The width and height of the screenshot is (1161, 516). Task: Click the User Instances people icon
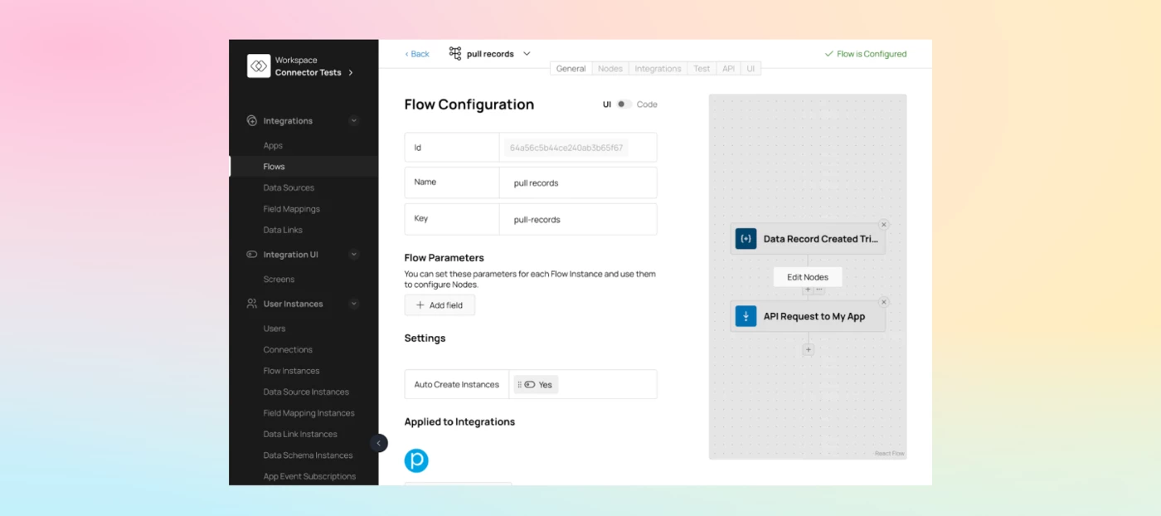pyautogui.click(x=252, y=304)
